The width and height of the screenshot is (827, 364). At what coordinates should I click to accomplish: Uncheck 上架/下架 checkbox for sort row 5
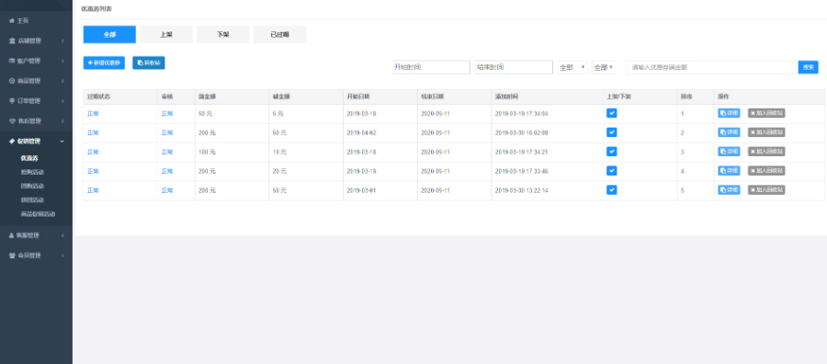click(611, 190)
